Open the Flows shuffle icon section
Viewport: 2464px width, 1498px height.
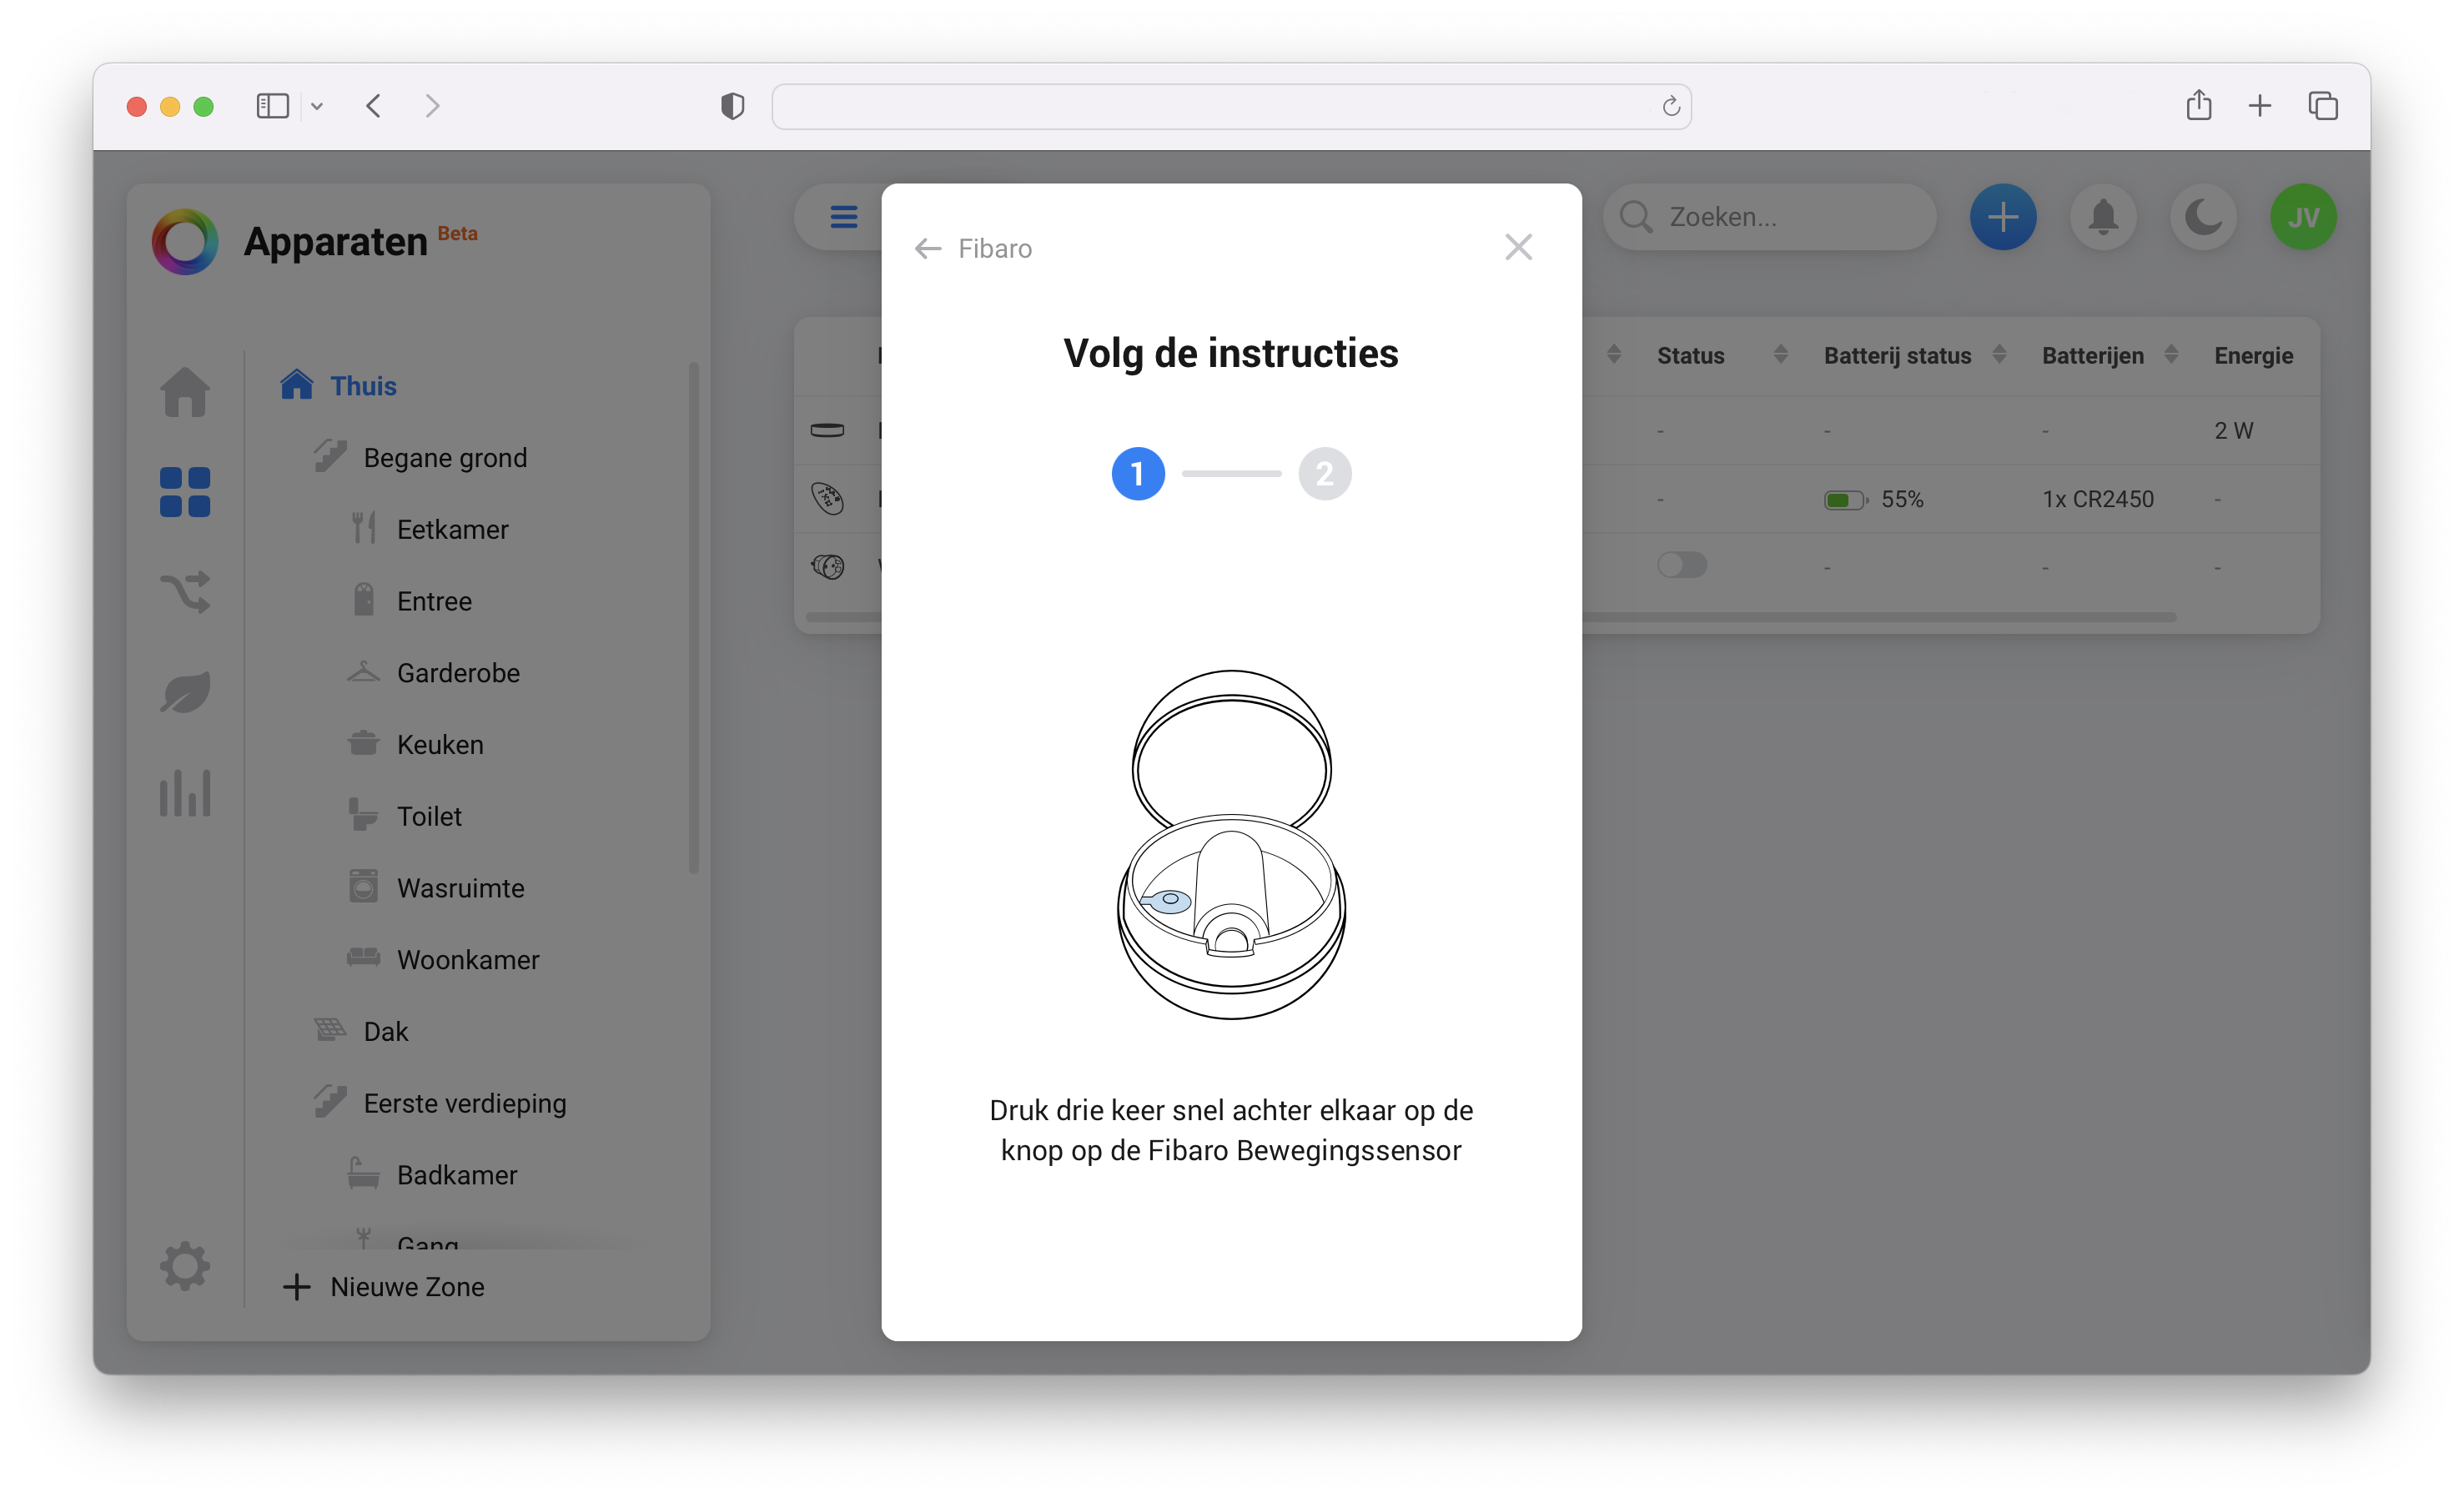point(185,592)
